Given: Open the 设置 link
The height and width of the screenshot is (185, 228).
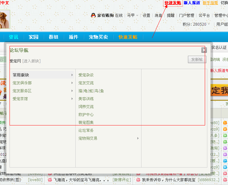Looking at the screenshot, I should point(146,15).
